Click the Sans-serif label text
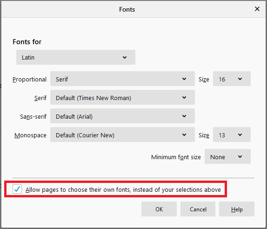This screenshot has width=267, height=229. pos(33,116)
